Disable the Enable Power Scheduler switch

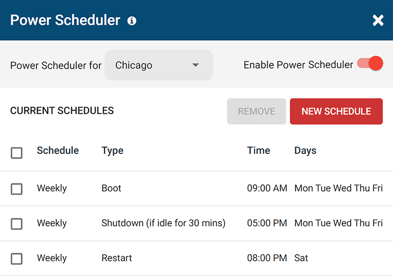370,64
